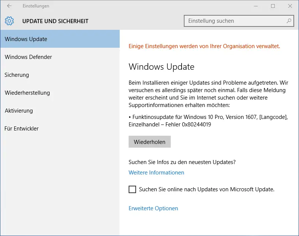The width and height of the screenshot is (299, 236).
Task: Open Windows Defender settings
Action: (x=60, y=57)
